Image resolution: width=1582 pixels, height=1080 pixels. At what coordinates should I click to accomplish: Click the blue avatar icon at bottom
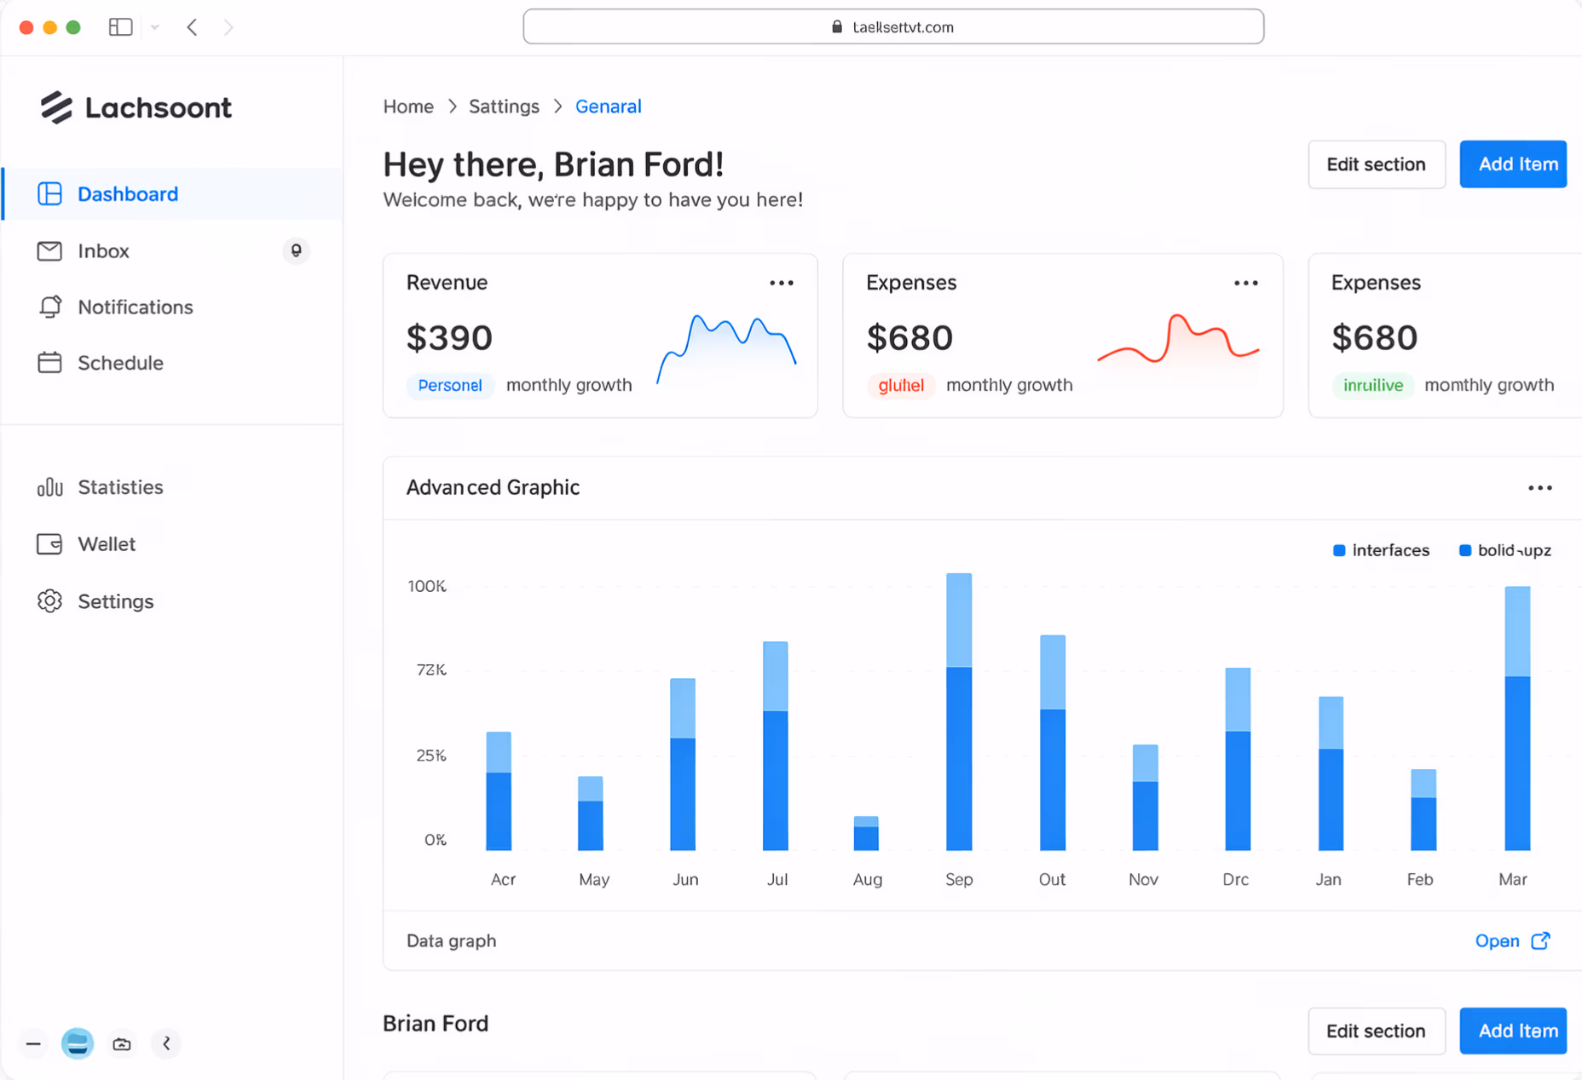78,1043
